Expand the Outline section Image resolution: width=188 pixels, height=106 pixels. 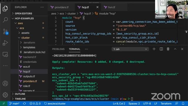coord(29,94)
